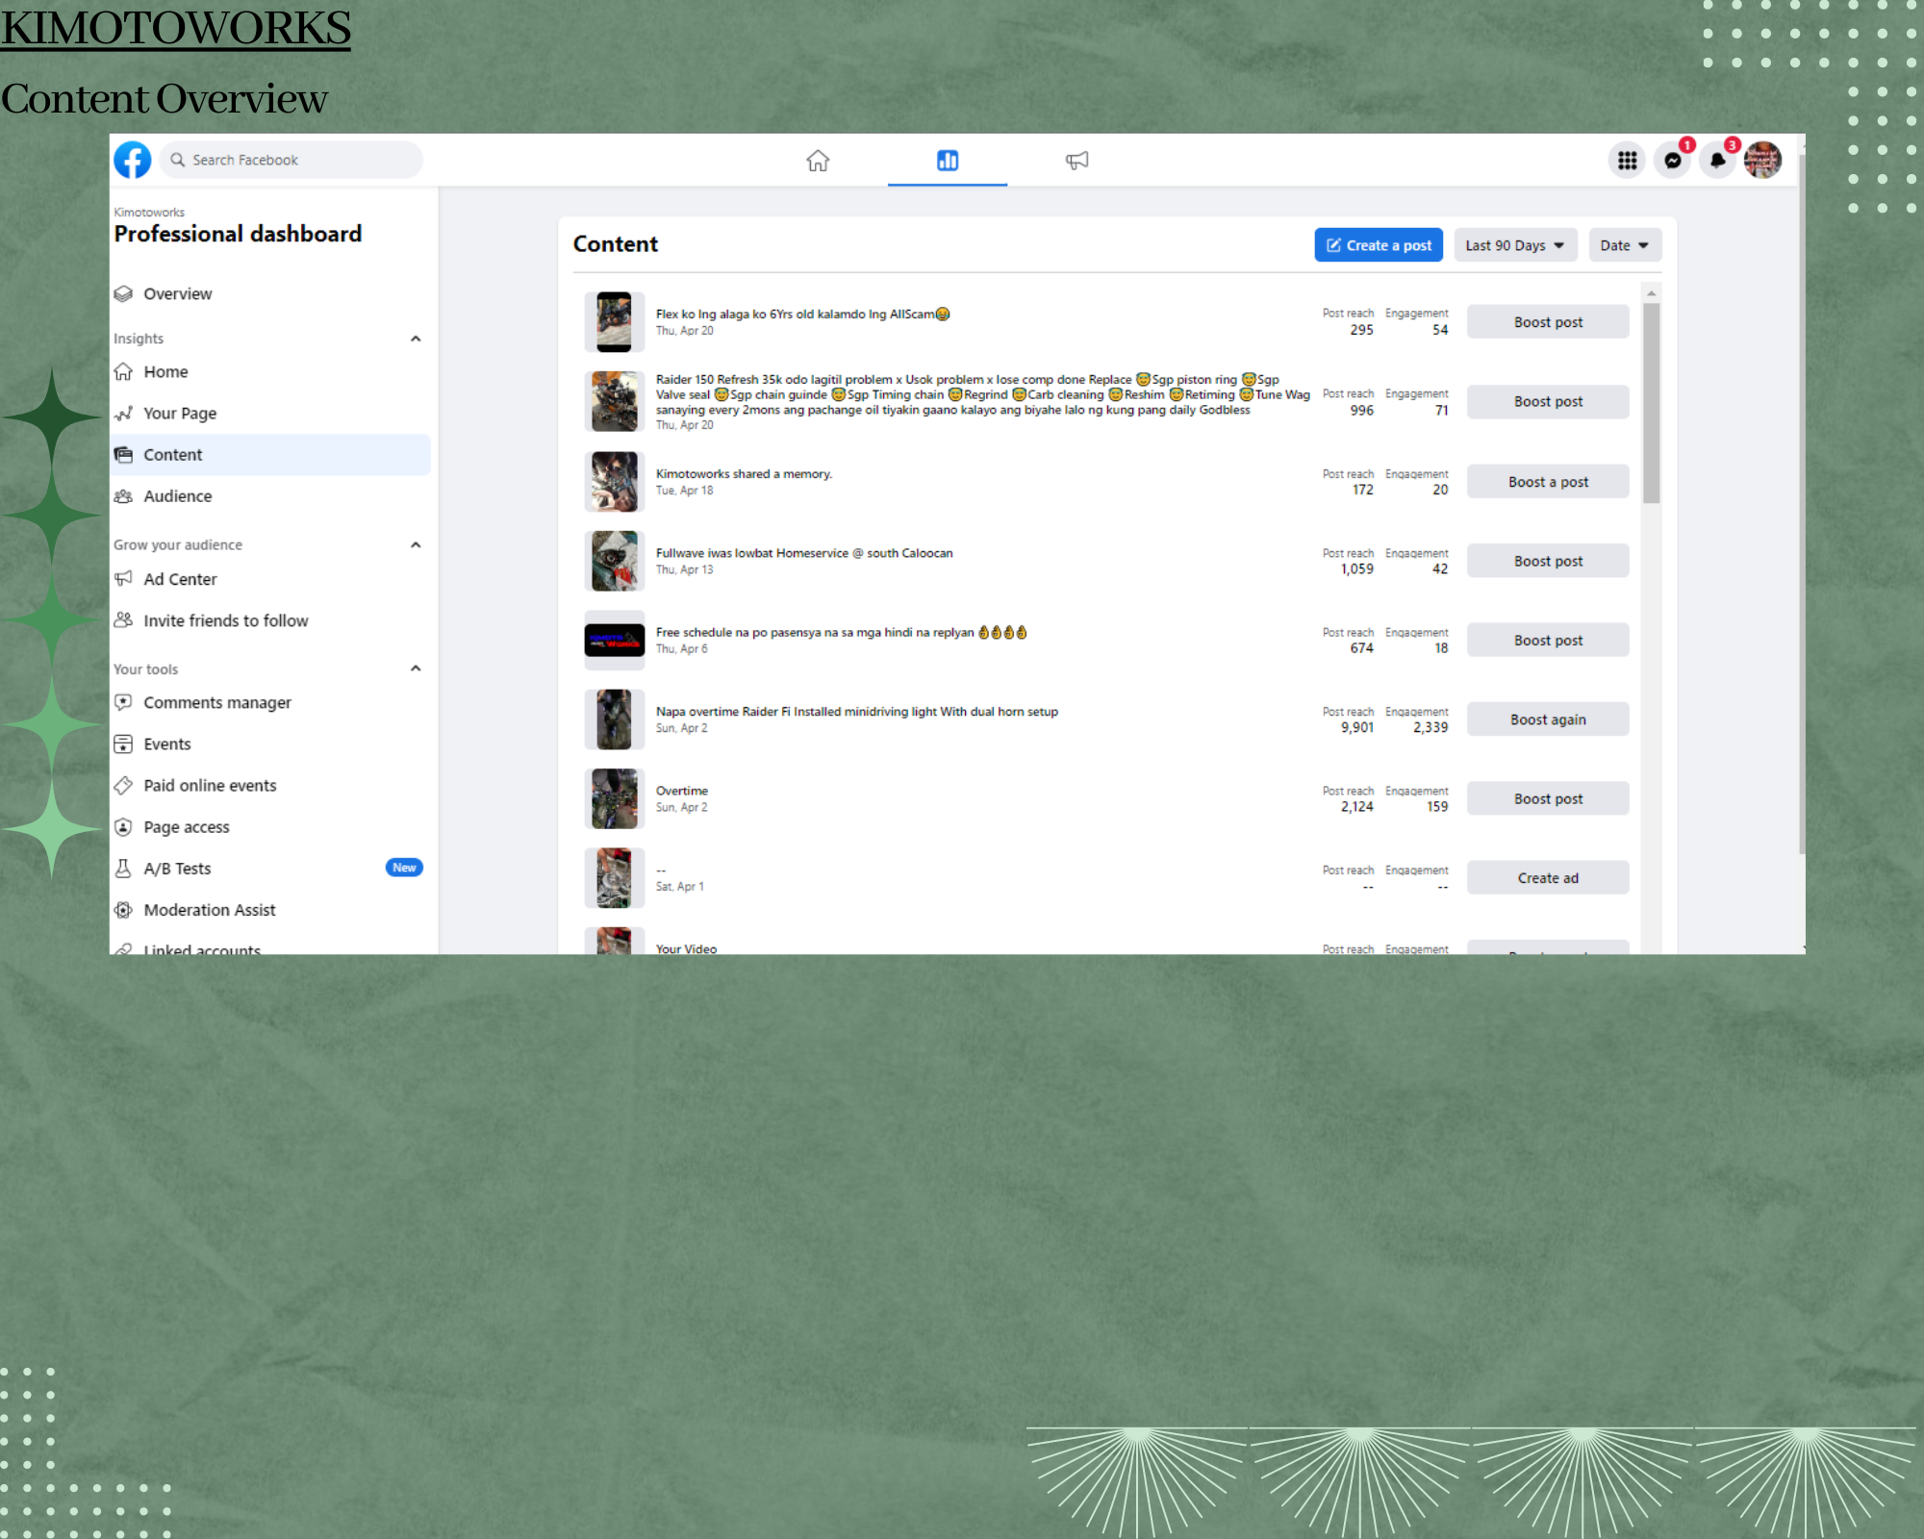Click the Page access icon
Screen dimensions: 1924x1539
coord(123,827)
